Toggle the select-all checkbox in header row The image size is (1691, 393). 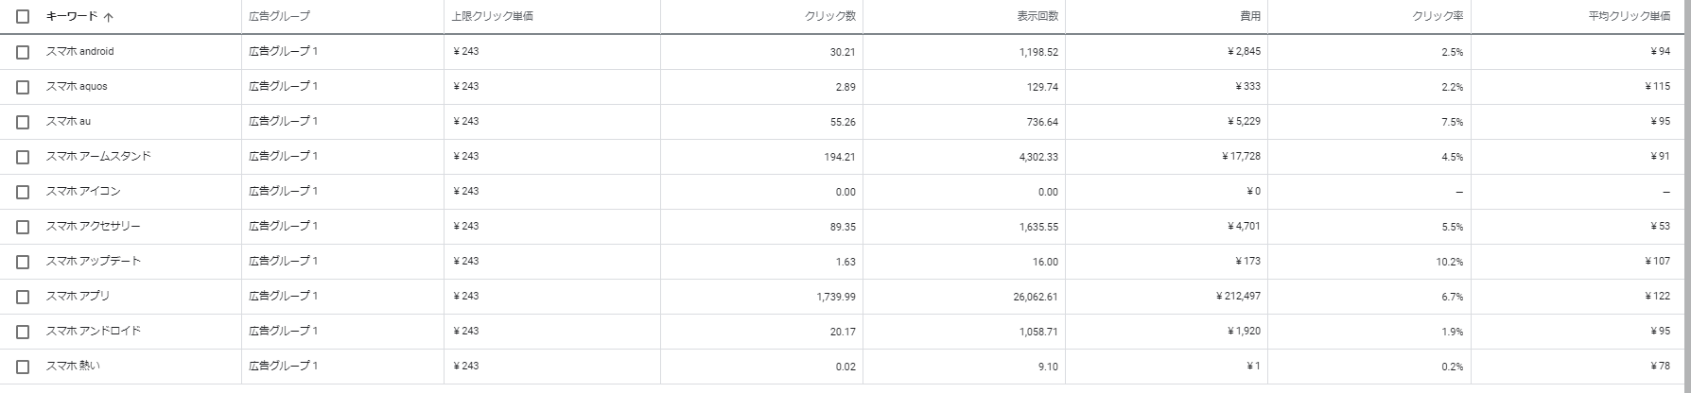click(x=23, y=17)
